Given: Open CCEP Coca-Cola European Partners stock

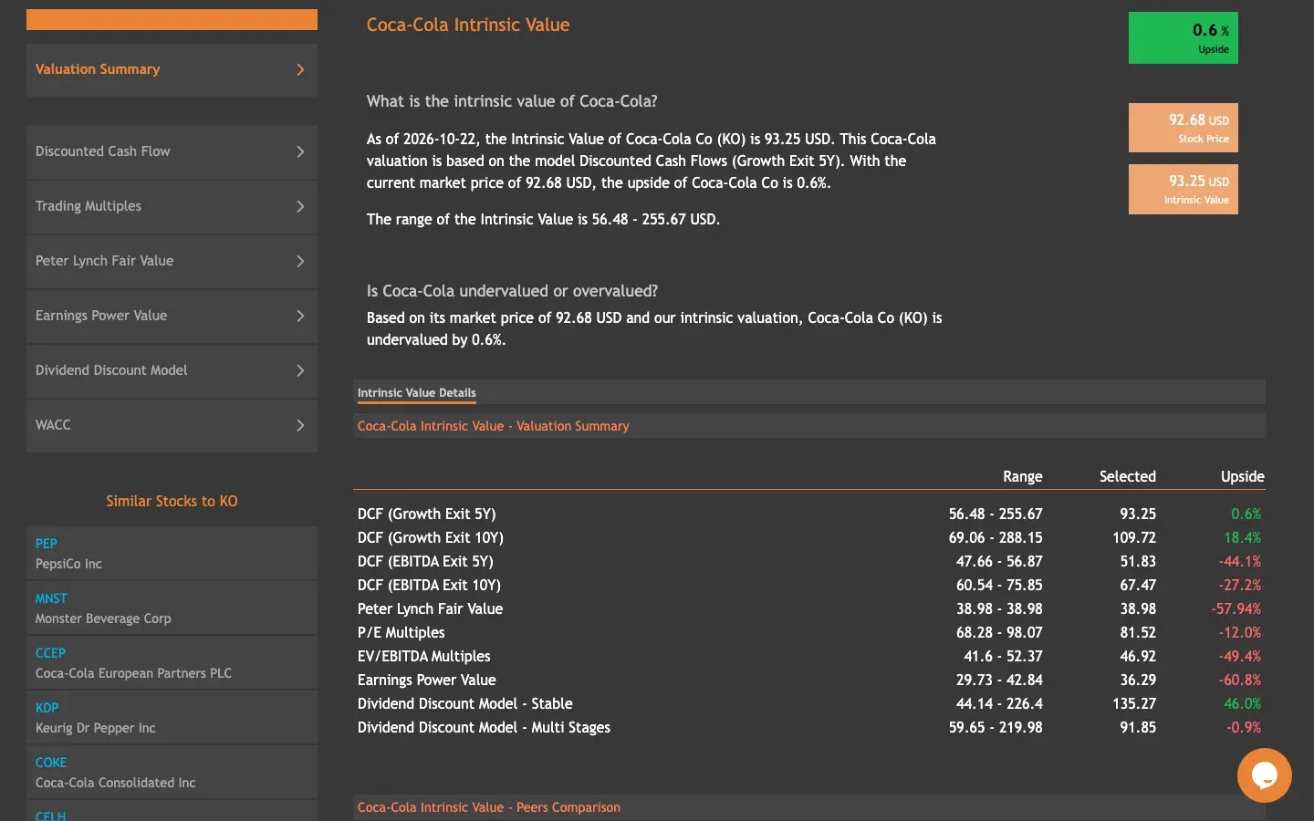Looking at the screenshot, I should coord(172,662).
